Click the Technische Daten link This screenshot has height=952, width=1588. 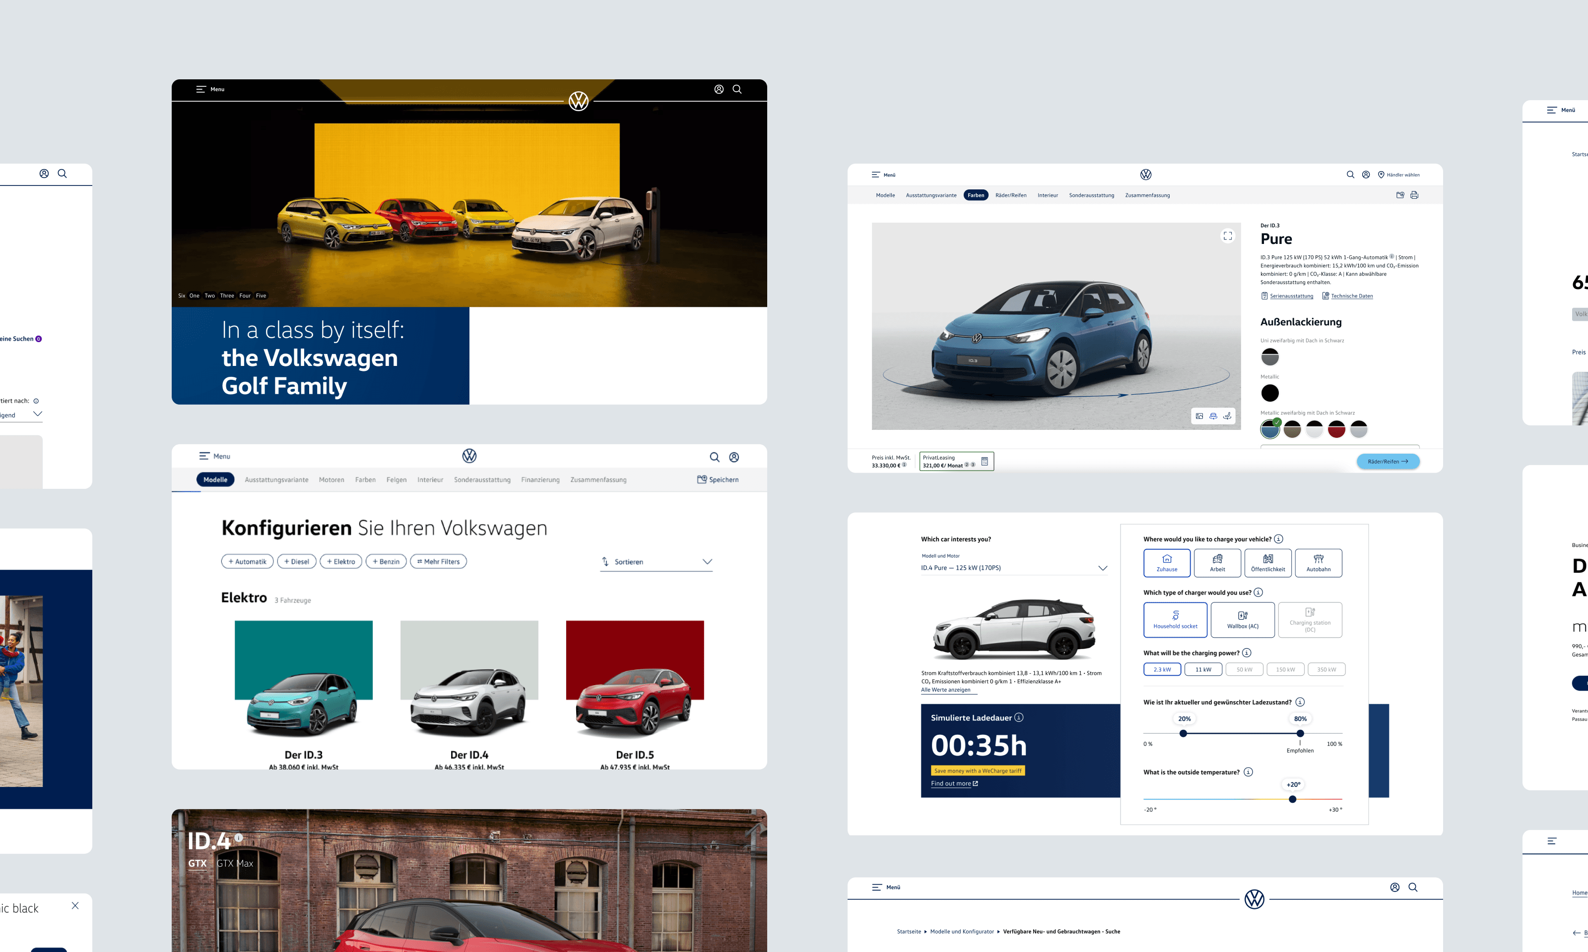1351,296
